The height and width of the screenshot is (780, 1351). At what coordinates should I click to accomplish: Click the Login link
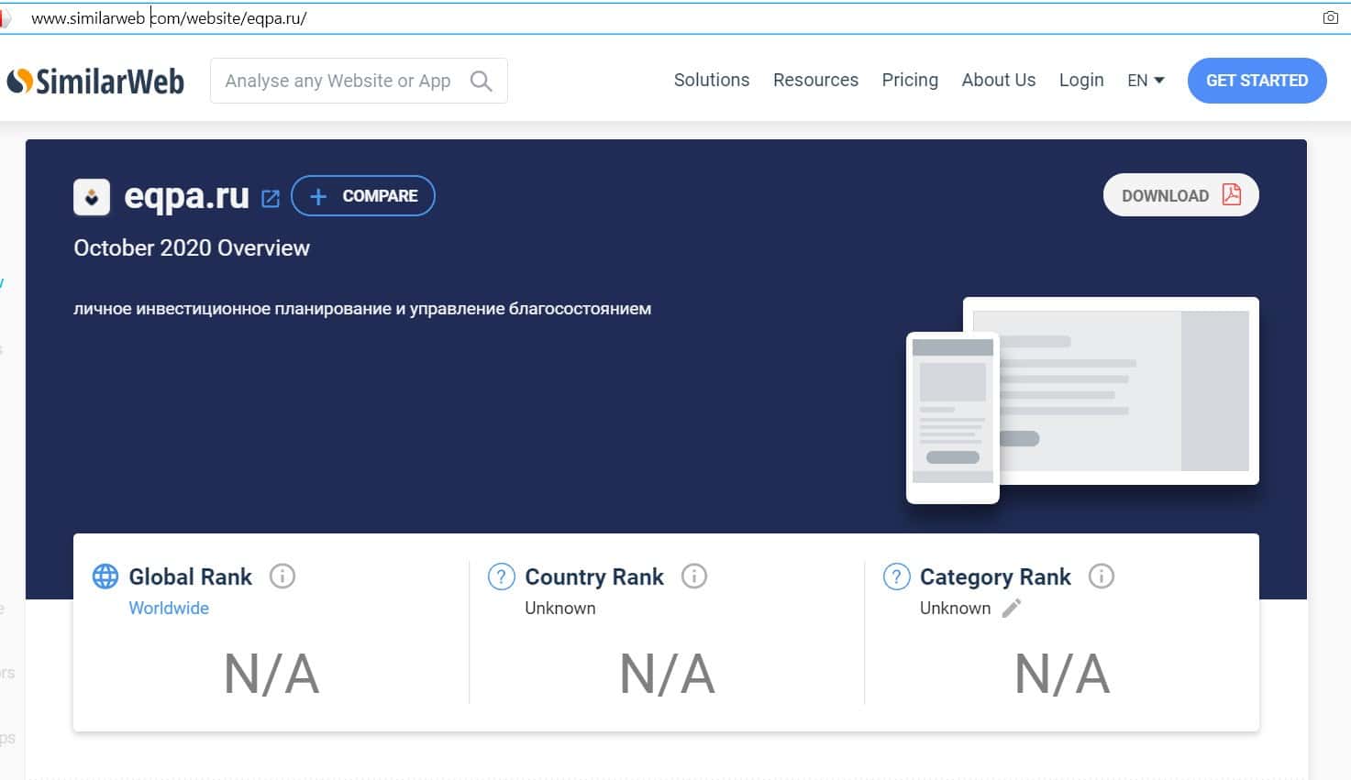1081,81
